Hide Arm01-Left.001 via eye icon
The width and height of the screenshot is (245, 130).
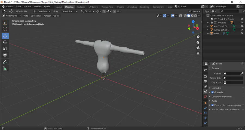242,26
